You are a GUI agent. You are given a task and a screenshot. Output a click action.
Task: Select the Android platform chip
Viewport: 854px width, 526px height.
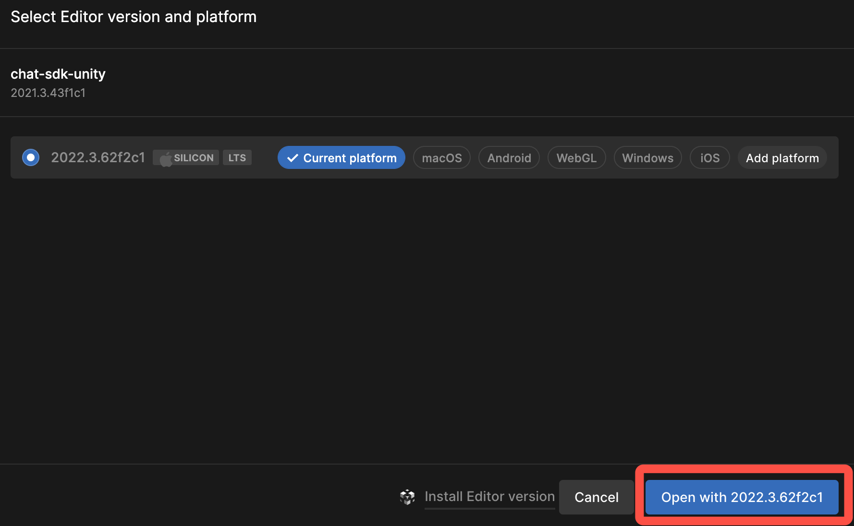[x=509, y=157]
